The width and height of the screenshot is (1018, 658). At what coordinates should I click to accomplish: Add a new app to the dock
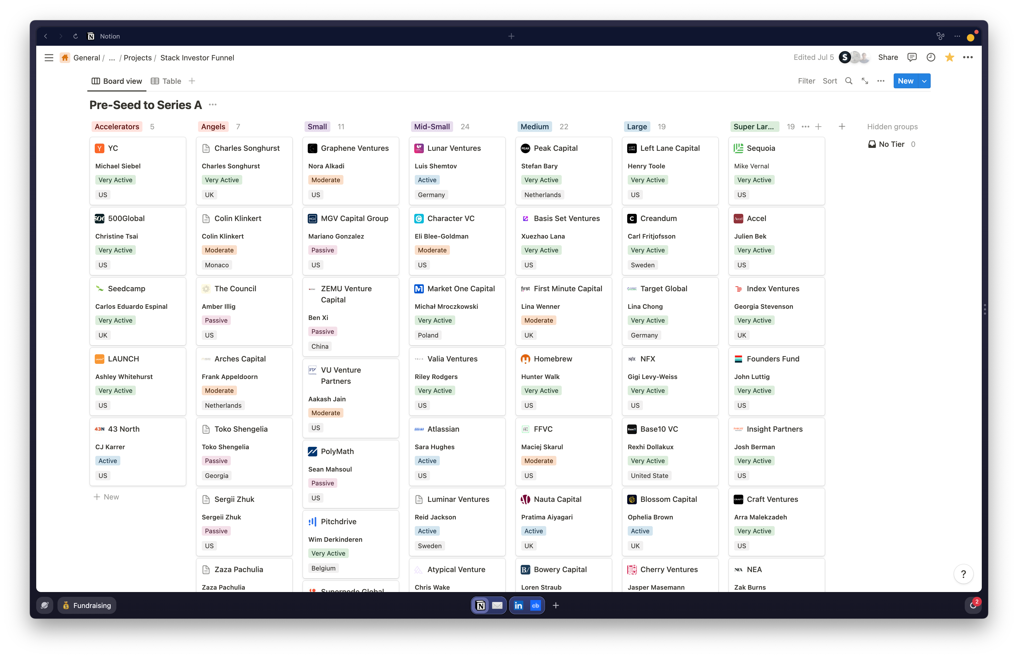tap(555, 605)
